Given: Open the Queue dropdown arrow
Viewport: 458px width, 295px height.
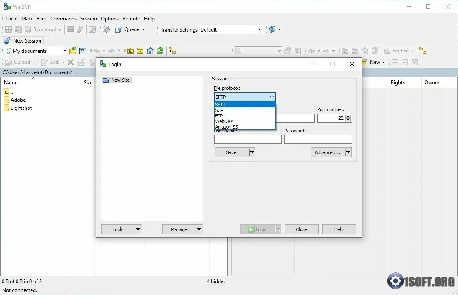Looking at the screenshot, I should pos(143,29).
